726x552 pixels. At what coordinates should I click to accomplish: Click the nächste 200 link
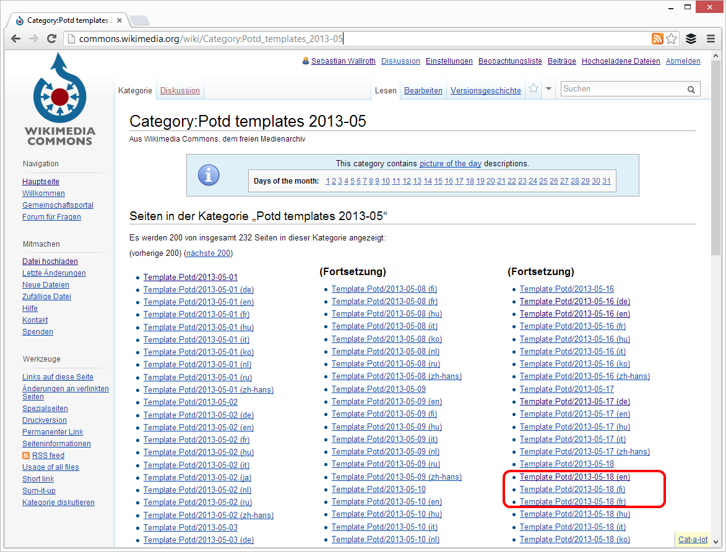pyautogui.click(x=207, y=253)
